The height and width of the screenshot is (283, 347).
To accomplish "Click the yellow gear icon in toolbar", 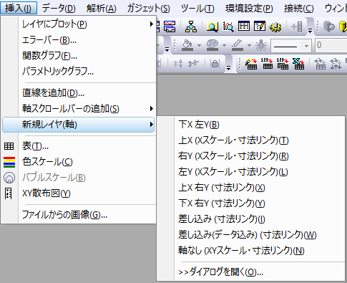I will tap(275, 27).
